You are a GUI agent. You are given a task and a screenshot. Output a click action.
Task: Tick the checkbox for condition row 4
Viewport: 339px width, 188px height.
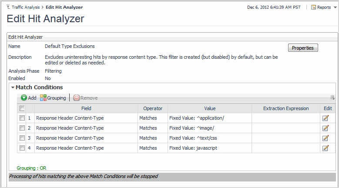pos(22,148)
